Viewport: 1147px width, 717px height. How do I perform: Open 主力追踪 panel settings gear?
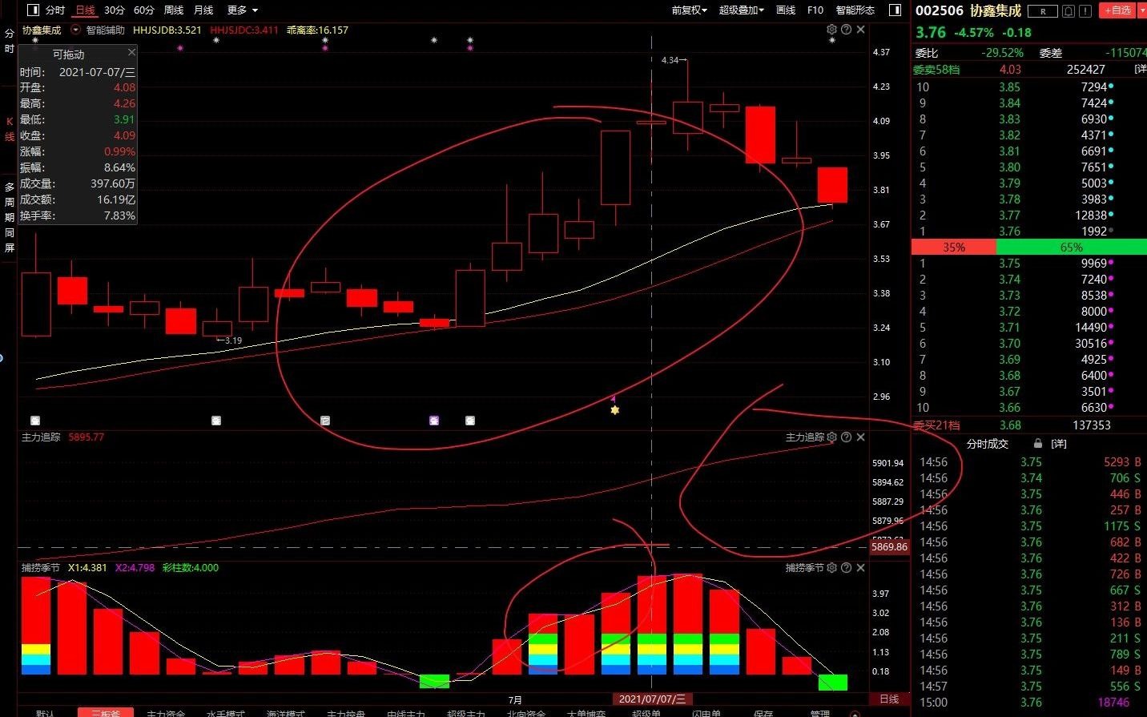coord(832,437)
